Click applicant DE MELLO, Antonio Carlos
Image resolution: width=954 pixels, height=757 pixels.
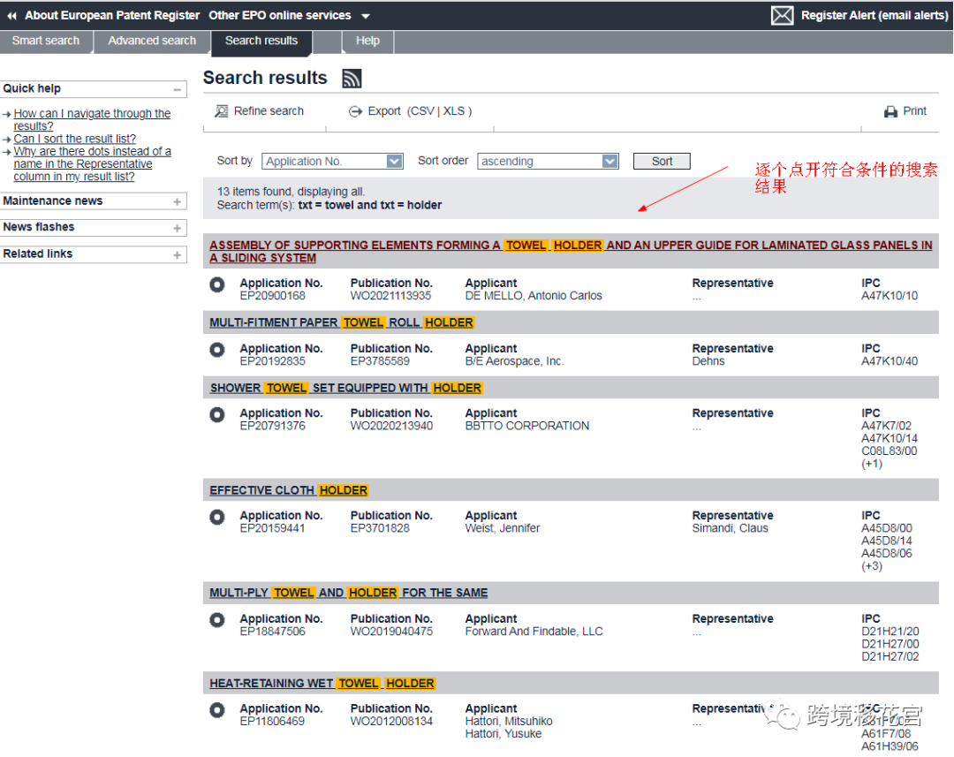coord(533,296)
